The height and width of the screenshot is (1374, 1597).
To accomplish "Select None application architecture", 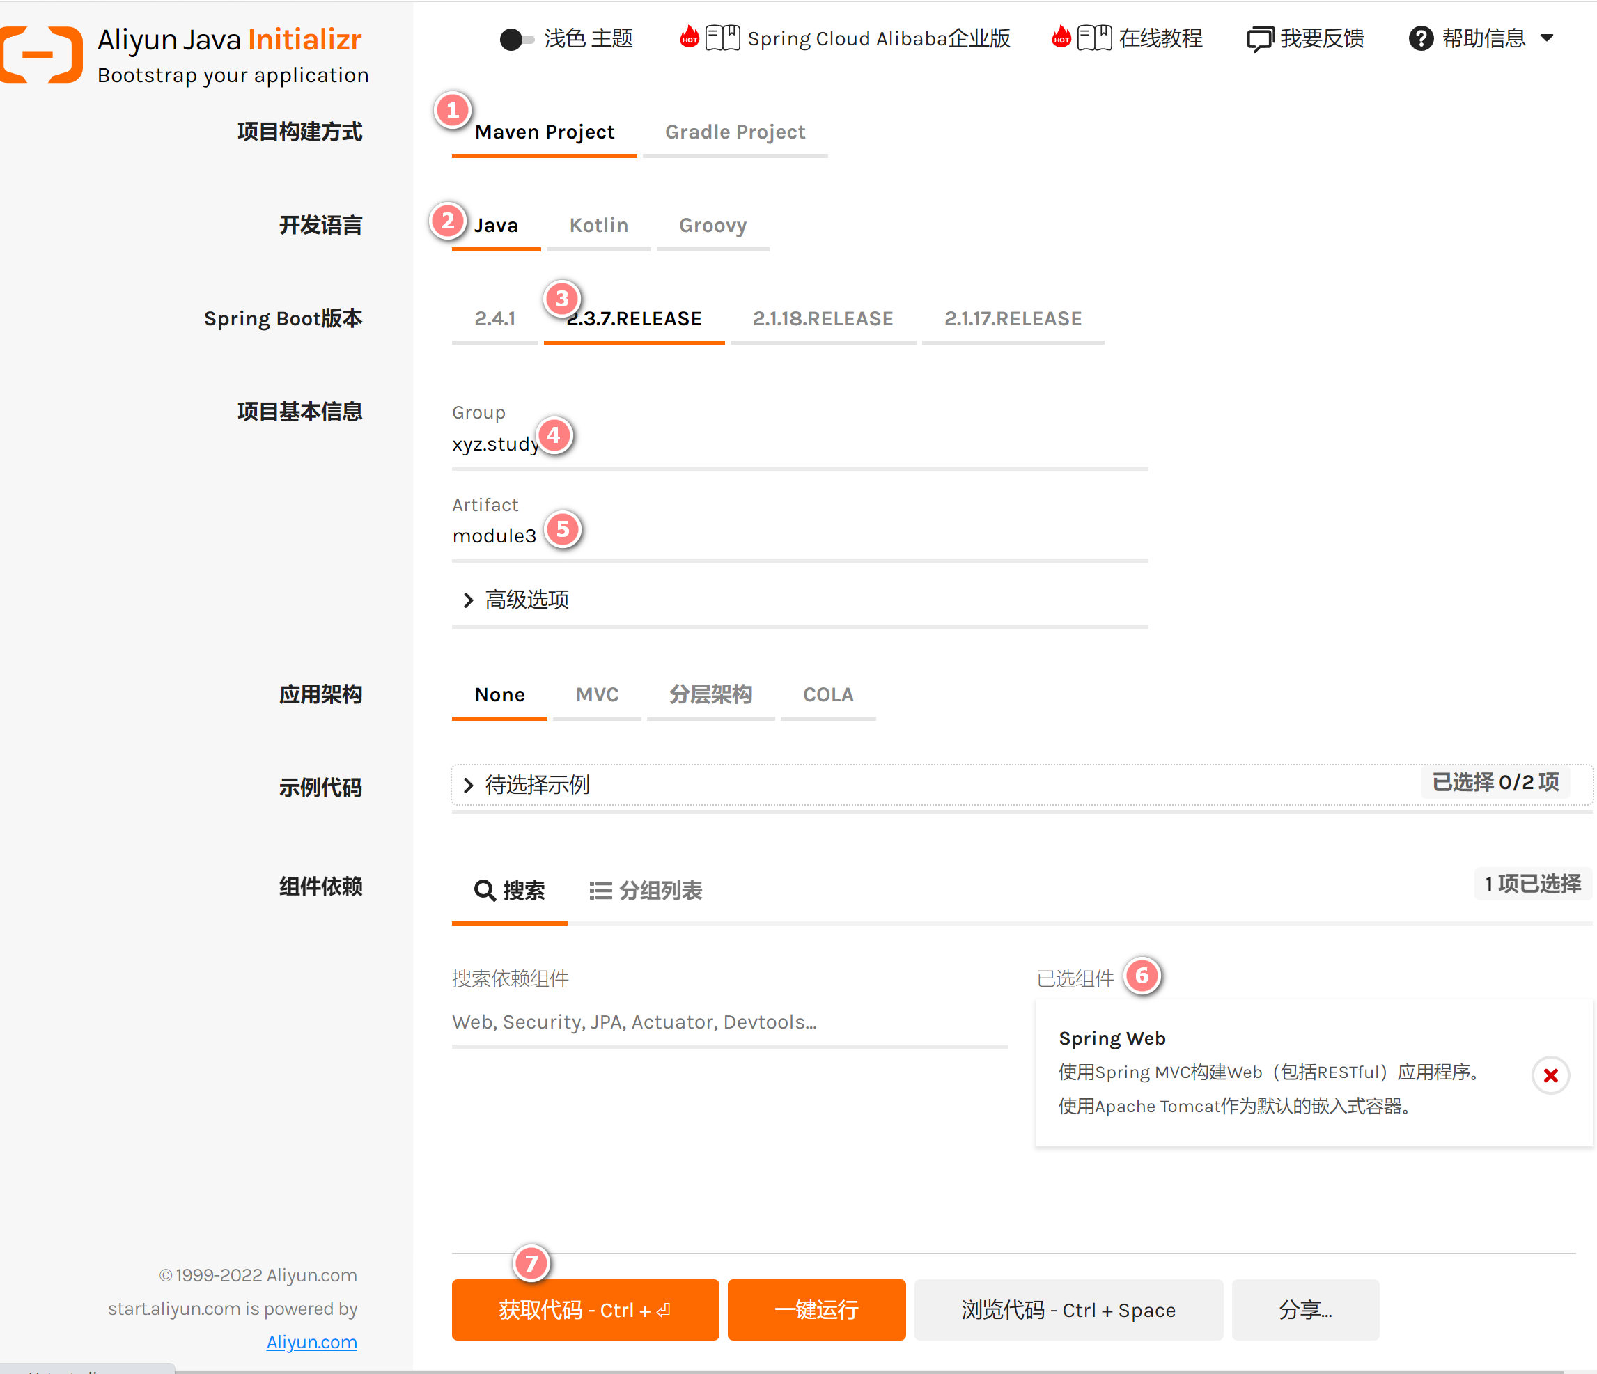I will pos(499,695).
